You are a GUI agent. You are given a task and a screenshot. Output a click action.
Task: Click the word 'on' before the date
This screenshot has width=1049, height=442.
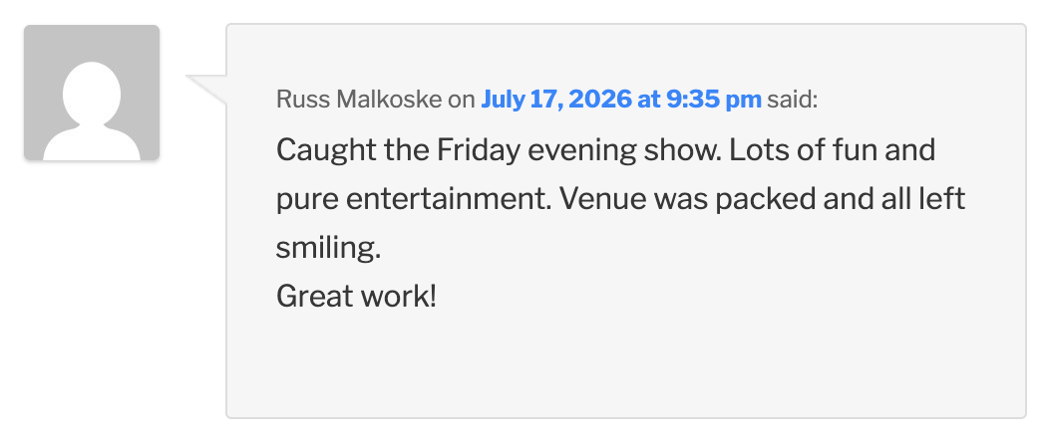[x=461, y=101]
